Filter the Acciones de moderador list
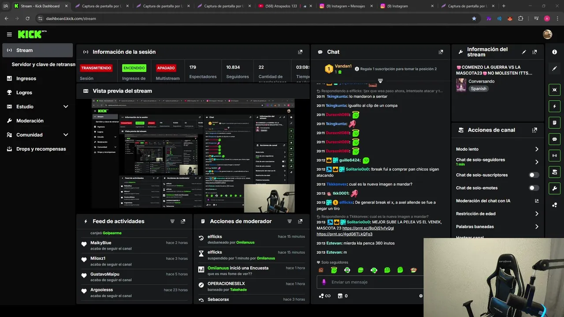The height and width of the screenshot is (317, 564). pos(289,221)
